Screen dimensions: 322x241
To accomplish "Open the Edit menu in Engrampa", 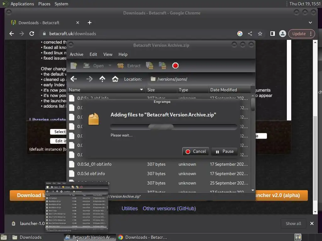I will pyautogui.click(x=93, y=54).
